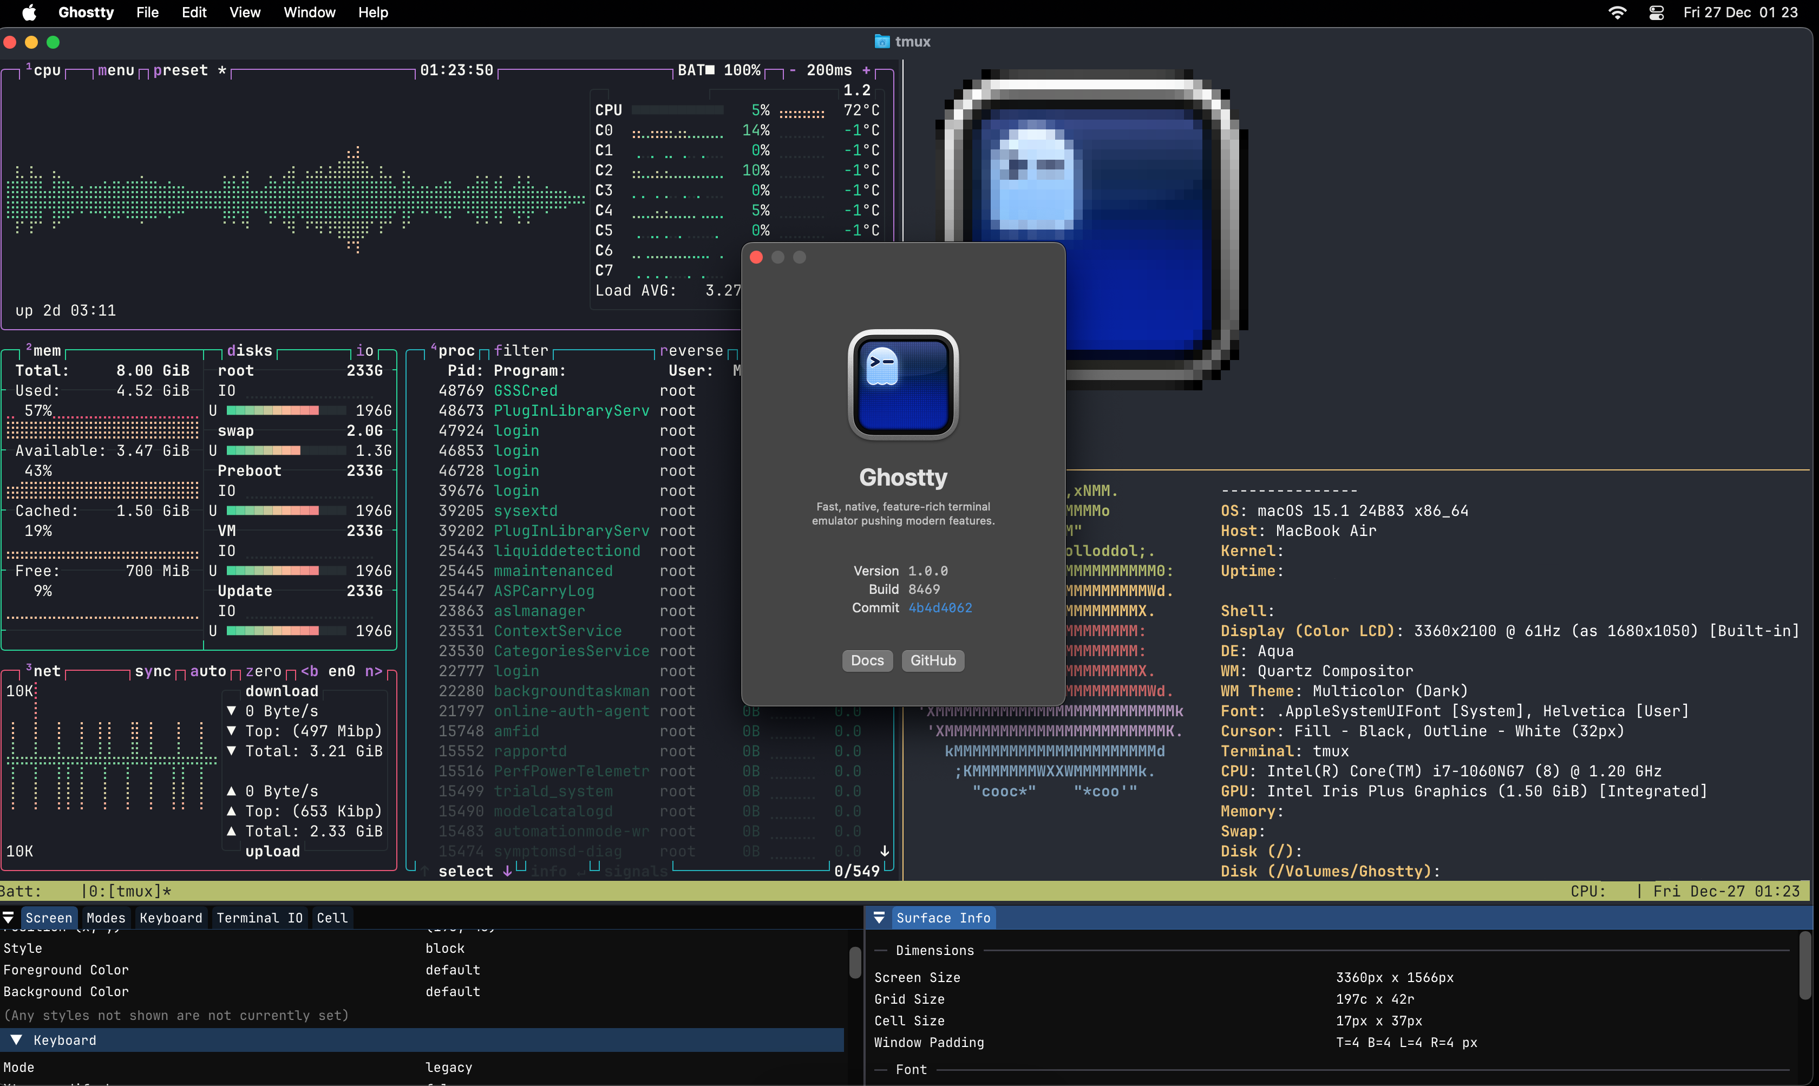Click the Host: MacBook Air line

point(1298,531)
